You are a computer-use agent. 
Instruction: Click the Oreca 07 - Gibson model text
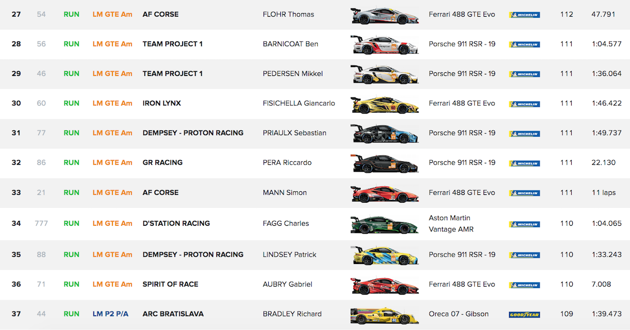[x=459, y=314]
